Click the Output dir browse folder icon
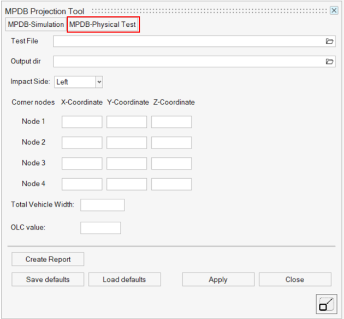The width and height of the screenshot is (344, 319). pos(329,62)
